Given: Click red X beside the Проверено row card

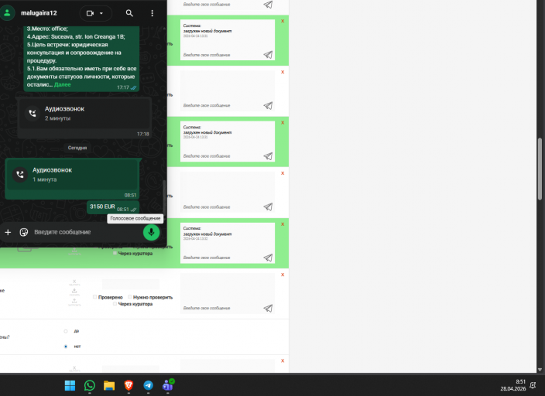Looking at the screenshot, I should tap(283, 275).
